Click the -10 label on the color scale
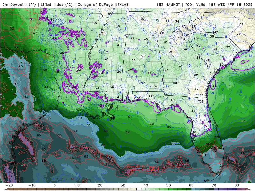Viewport: 255px width, 191px height. (x=32, y=185)
